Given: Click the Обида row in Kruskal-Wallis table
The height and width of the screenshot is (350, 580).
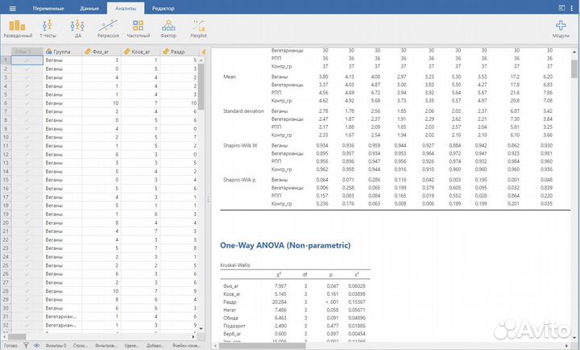Looking at the screenshot, I should [x=295, y=318].
